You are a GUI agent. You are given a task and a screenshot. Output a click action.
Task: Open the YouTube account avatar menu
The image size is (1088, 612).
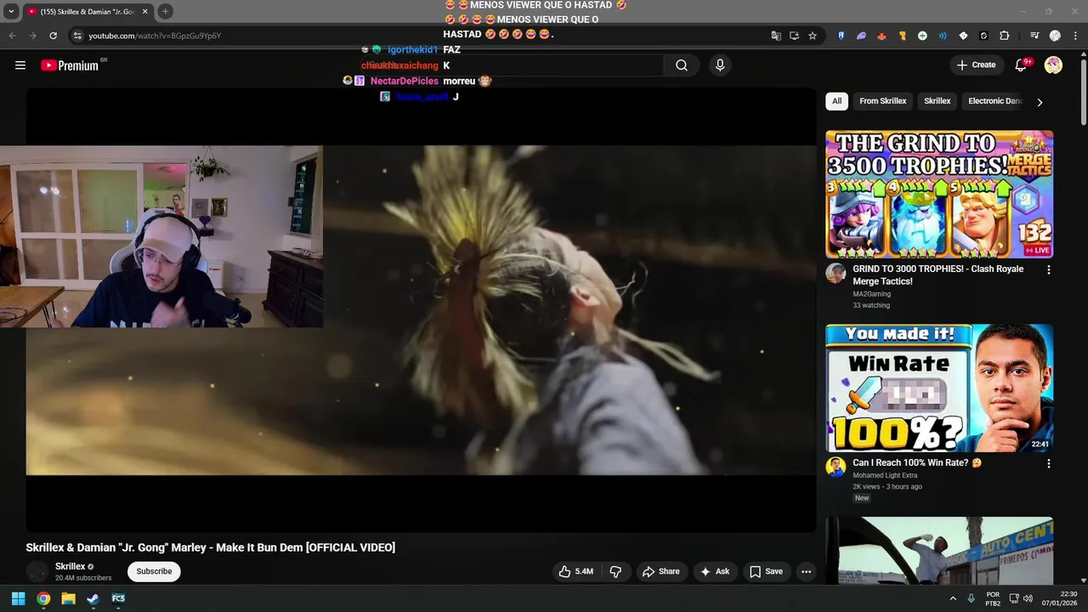point(1053,65)
